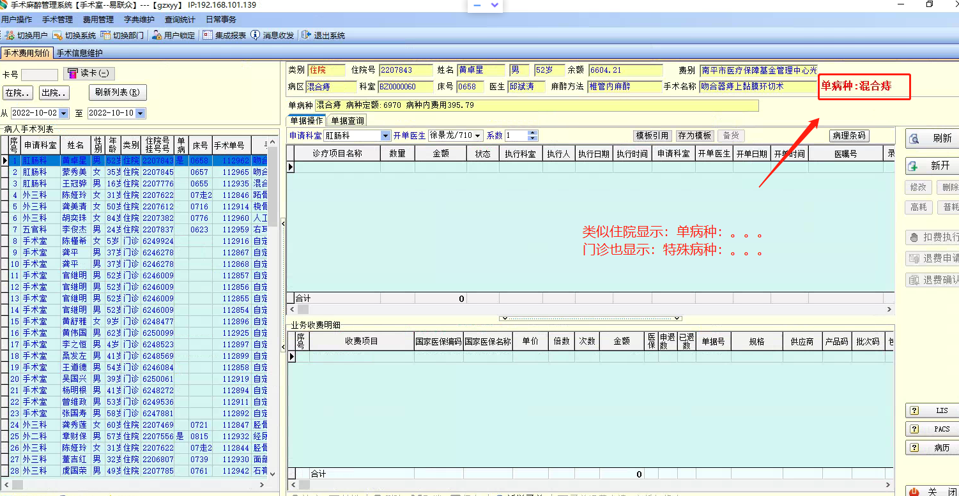
Task: Switch to the 手术信息维护 tab
Action: (79, 54)
